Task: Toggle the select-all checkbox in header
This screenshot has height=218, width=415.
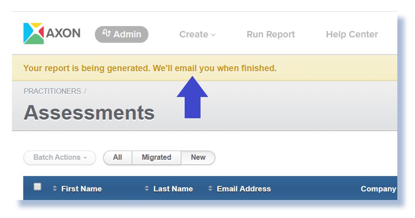Action: click(37, 187)
